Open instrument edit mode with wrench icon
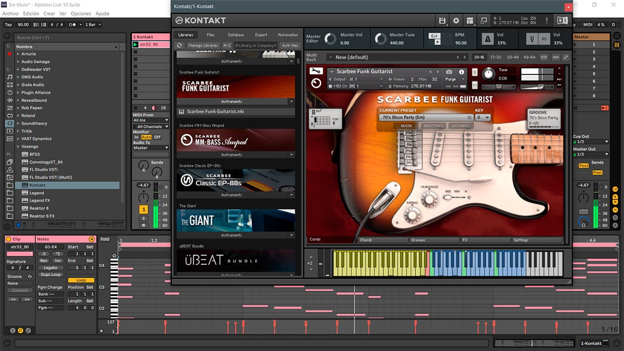 316,71
